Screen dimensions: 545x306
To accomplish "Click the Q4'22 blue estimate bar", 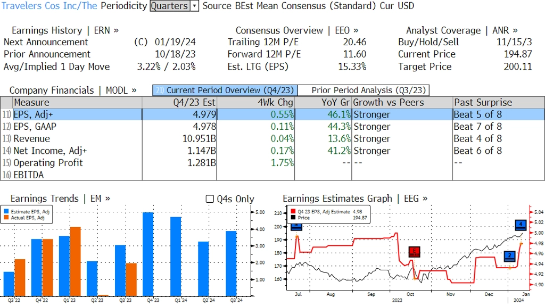I will tap(37, 267).
